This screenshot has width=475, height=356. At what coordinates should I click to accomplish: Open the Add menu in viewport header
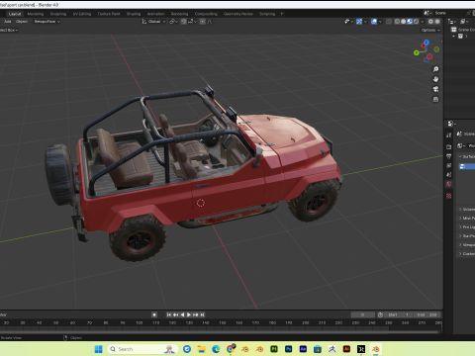(x=7, y=22)
